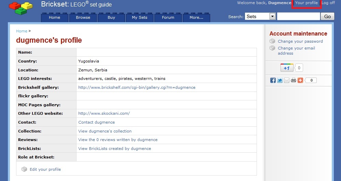Email this page via envelope icon
The width and height of the screenshot is (341, 181).
tap(287, 80)
